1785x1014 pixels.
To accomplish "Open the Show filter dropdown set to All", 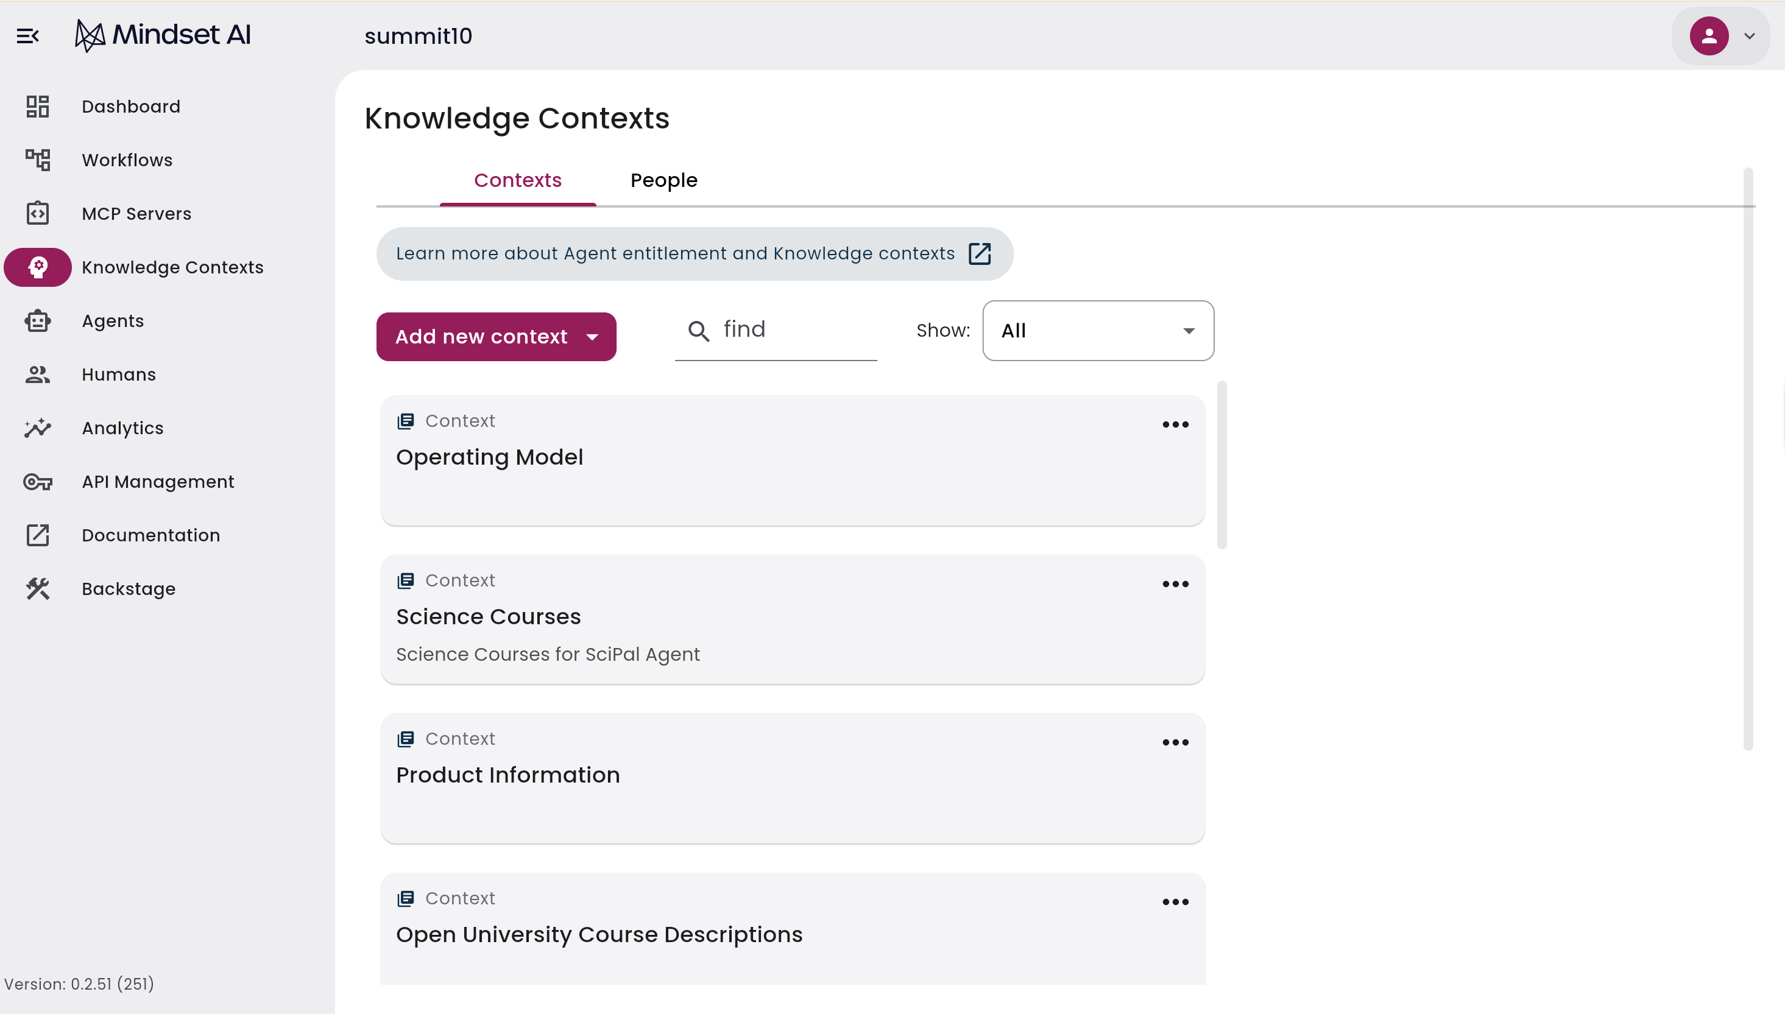I will pyautogui.click(x=1098, y=331).
